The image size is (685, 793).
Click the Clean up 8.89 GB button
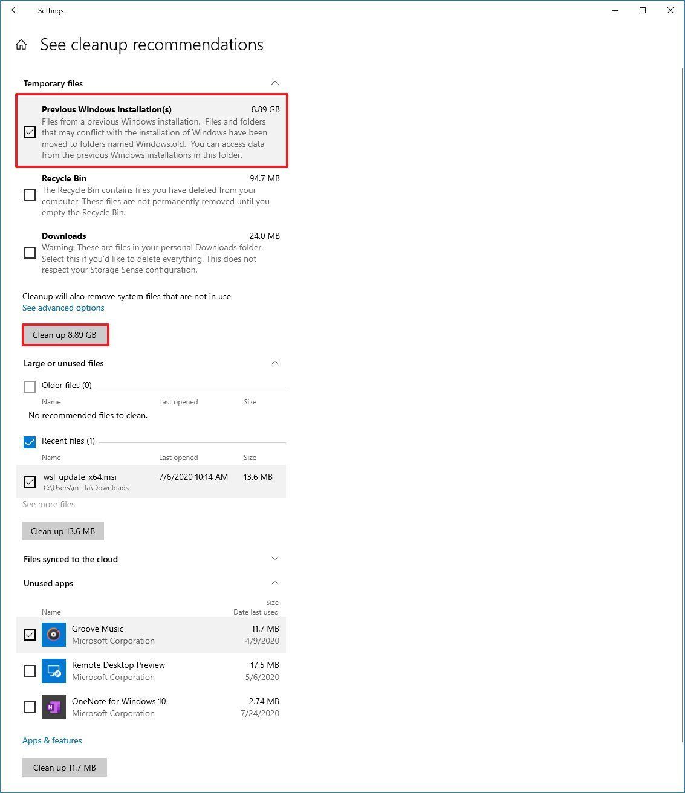point(65,335)
